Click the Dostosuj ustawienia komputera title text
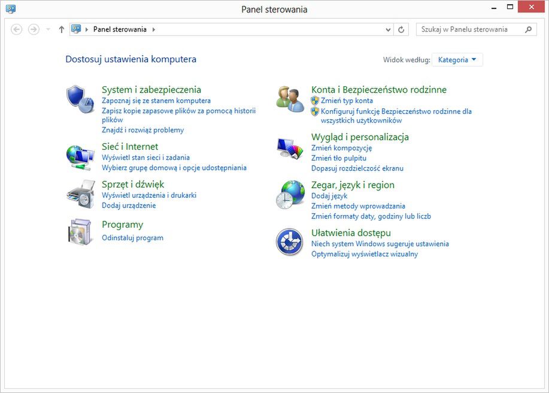The width and height of the screenshot is (549, 393). pyautogui.click(x=131, y=59)
